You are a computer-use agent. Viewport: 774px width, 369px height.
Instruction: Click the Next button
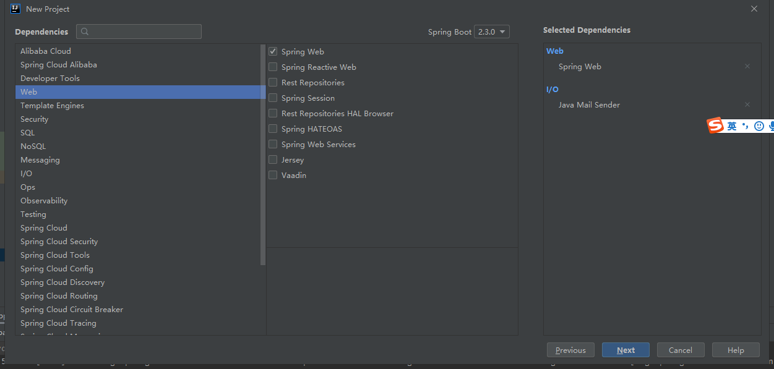coord(626,350)
